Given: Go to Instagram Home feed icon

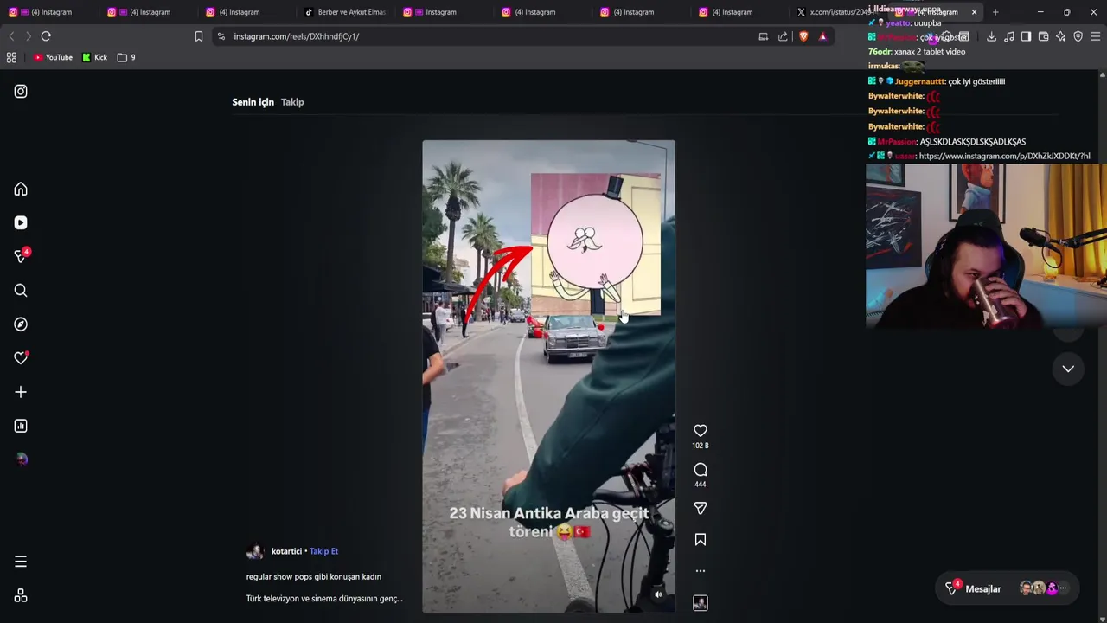Looking at the screenshot, I should click(21, 189).
